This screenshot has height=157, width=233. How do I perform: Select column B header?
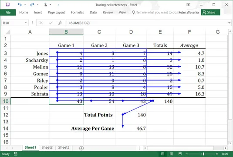66,32
